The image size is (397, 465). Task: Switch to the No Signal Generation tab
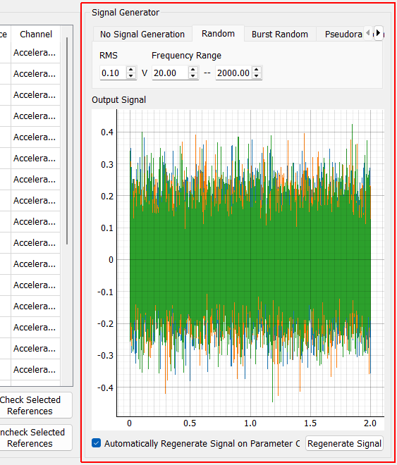coord(142,35)
